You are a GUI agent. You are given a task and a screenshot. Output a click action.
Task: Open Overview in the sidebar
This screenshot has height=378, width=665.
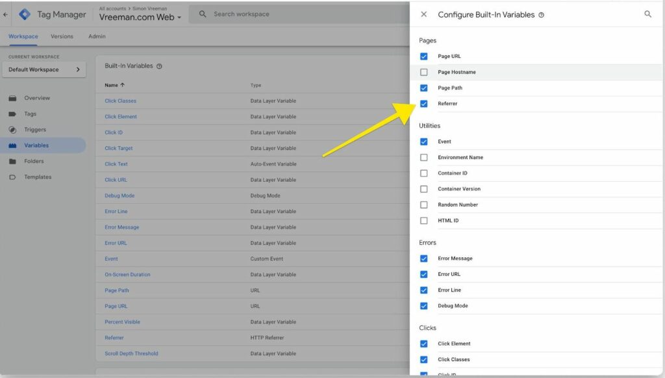pyautogui.click(x=37, y=98)
